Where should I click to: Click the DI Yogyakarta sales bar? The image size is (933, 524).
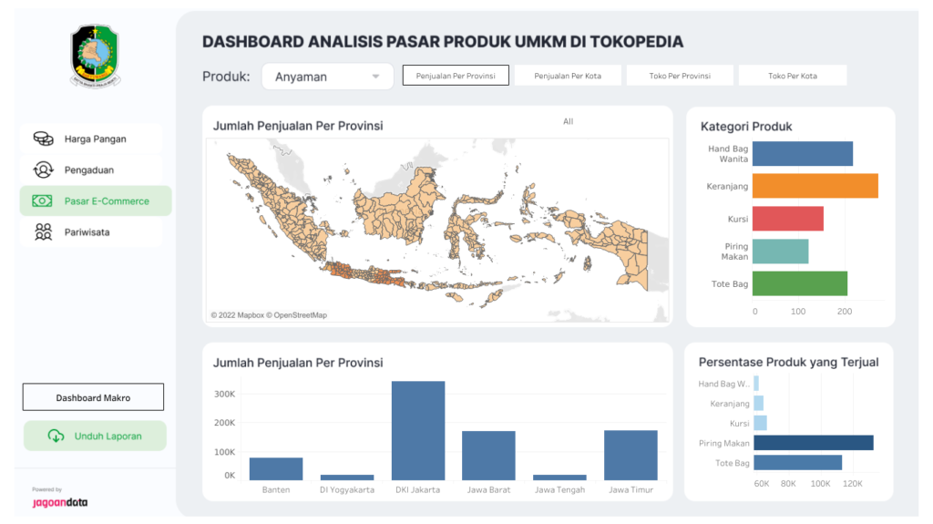(347, 477)
